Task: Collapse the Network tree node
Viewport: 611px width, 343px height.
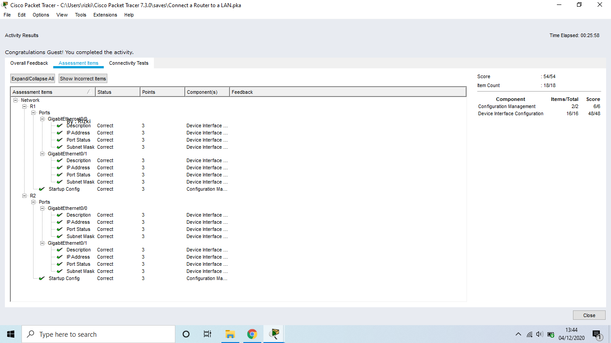Action: (16, 100)
